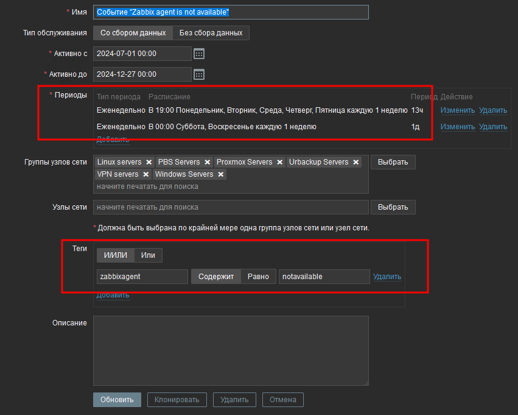Click the Отмена button
The height and width of the screenshot is (415, 518).
(283, 400)
